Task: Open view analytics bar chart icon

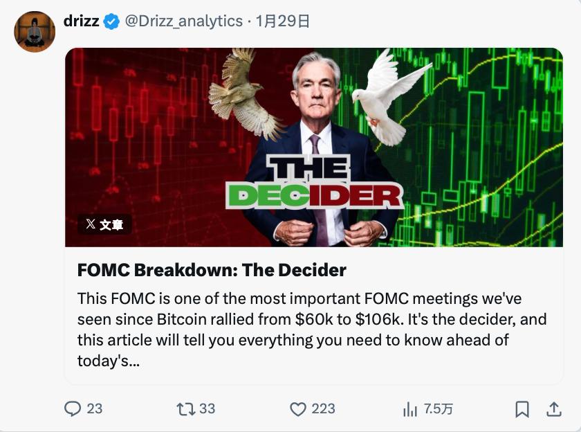Action: pos(409,409)
